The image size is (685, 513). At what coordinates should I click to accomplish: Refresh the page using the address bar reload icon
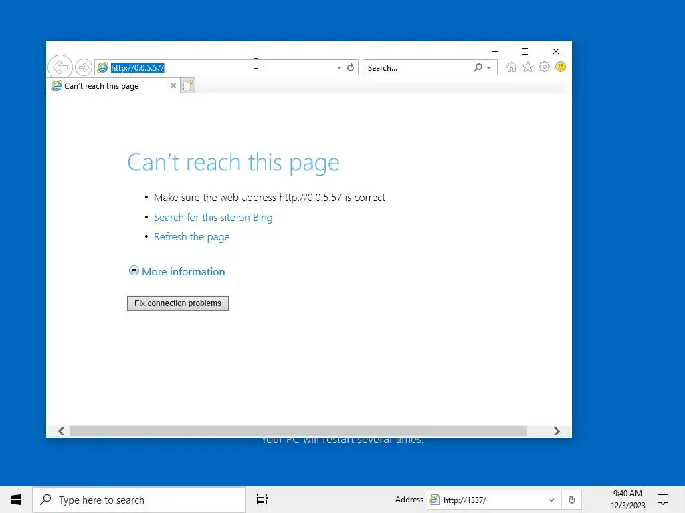[351, 67]
